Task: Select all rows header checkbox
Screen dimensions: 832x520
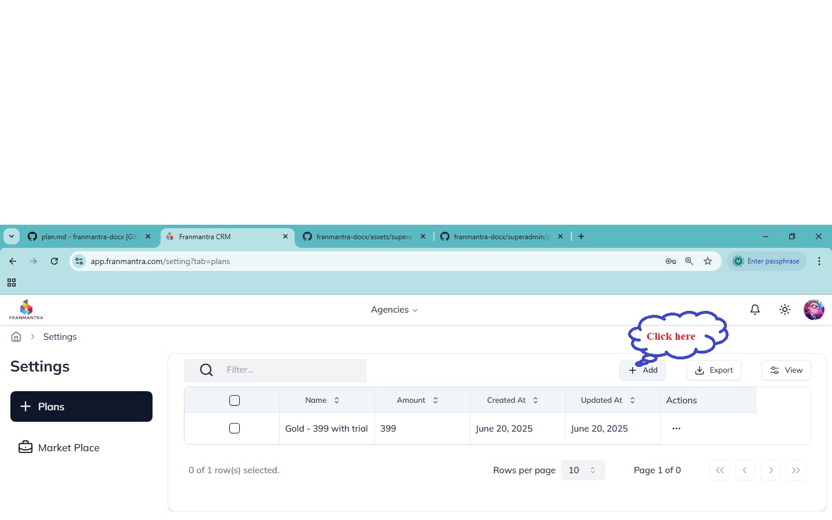Action: coord(235,400)
